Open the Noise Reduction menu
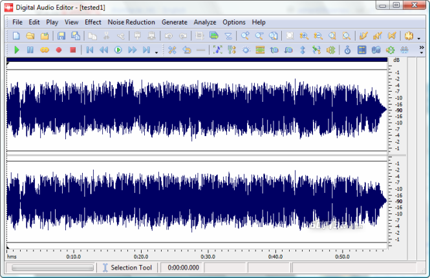Viewport: 430px width, 278px height. point(131,22)
